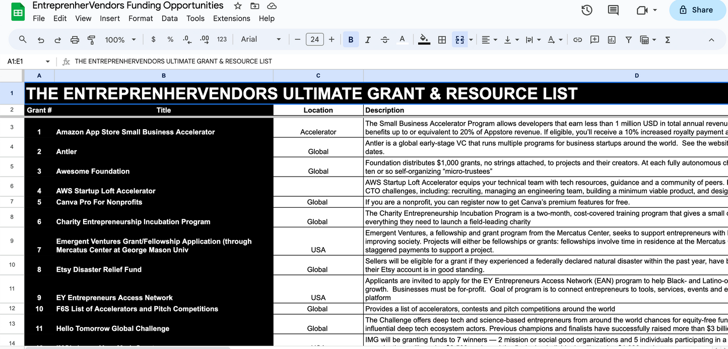Screen dimensions: 728x349
Task: Open the borders menu
Action: point(442,39)
